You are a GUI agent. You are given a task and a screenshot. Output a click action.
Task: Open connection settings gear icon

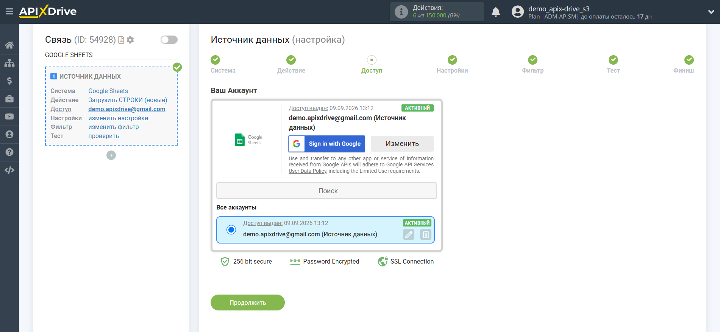(x=130, y=40)
